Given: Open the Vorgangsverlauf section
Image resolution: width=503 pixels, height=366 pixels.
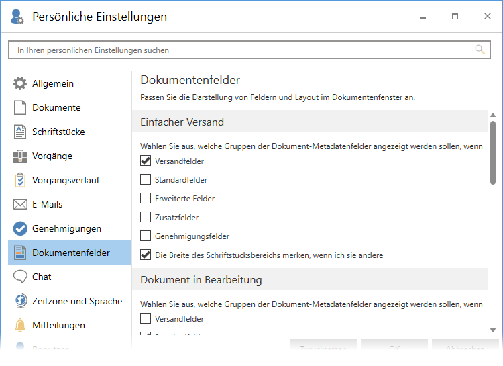Looking at the screenshot, I should [x=69, y=180].
